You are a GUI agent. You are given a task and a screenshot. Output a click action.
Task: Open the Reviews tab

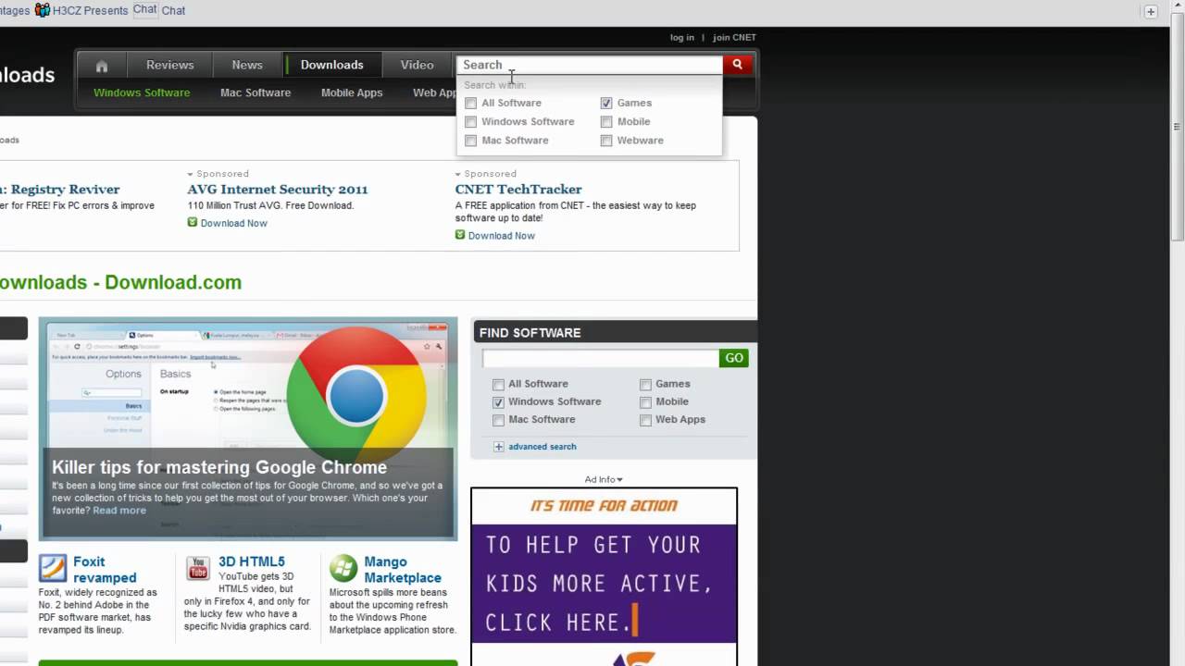[170, 65]
